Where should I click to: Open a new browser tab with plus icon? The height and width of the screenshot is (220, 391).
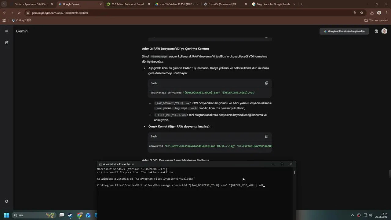click(302, 4)
